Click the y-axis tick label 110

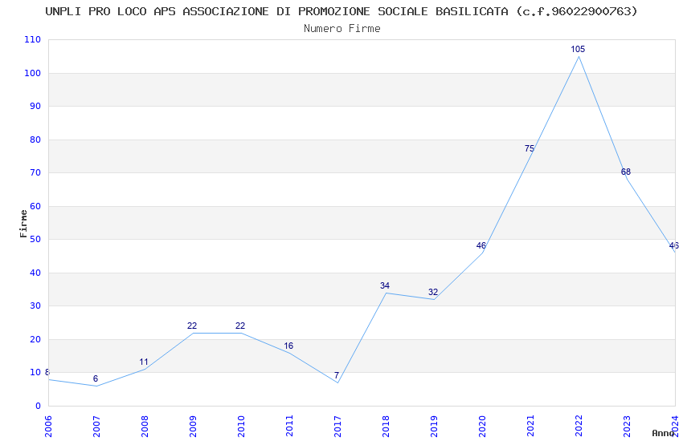coord(33,39)
